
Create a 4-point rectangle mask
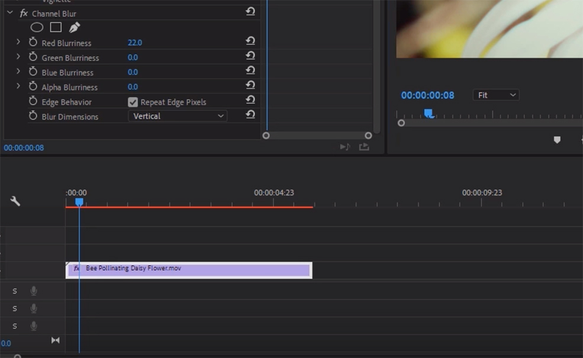click(x=56, y=27)
